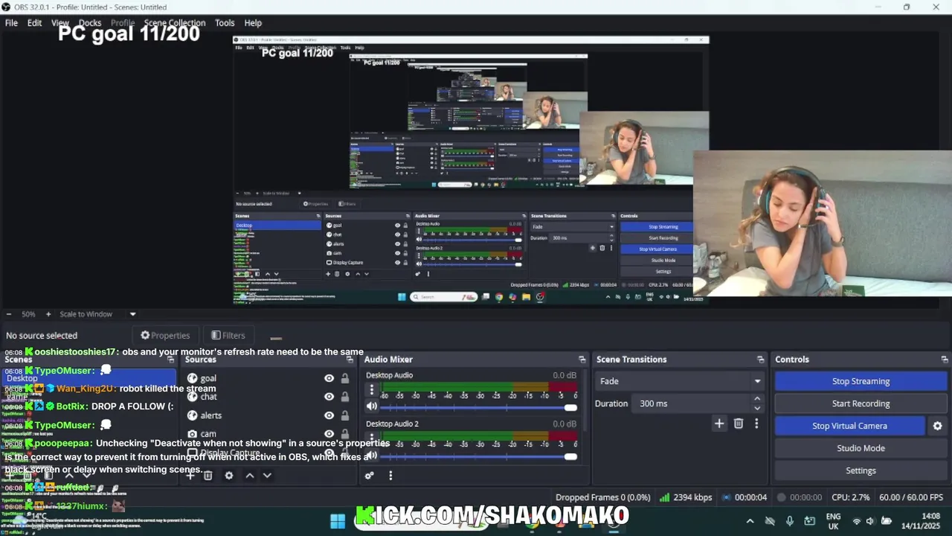Remove scene transition with trash icon
This screenshot has height=536, width=952.
point(739,424)
